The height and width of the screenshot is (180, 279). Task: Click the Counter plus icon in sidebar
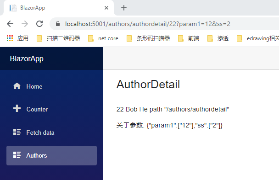[17, 108]
